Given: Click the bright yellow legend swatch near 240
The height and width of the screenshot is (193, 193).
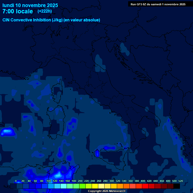Looking at the screenshot, I should pyautogui.click(x=95, y=186).
